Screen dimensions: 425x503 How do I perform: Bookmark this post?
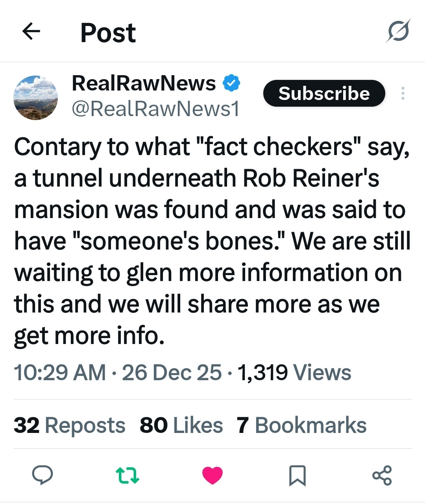click(x=297, y=475)
